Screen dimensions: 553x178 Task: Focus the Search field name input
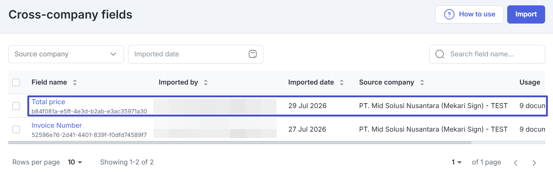tap(487, 54)
